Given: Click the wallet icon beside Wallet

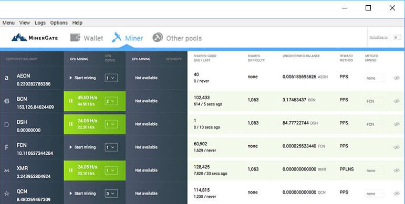Looking at the screenshot, I should (x=75, y=38).
